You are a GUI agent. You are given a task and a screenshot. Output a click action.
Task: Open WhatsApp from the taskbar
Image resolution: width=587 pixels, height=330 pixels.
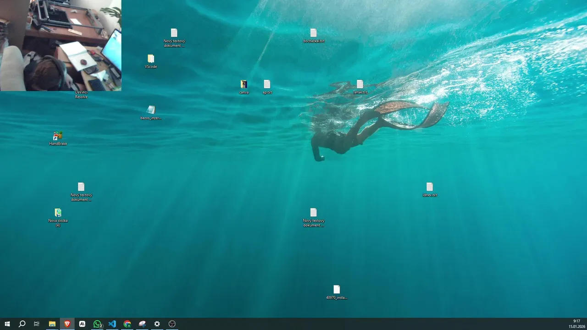(x=97, y=324)
